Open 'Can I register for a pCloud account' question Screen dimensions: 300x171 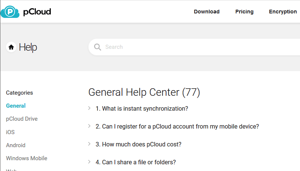pyautogui.click(x=177, y=126)
